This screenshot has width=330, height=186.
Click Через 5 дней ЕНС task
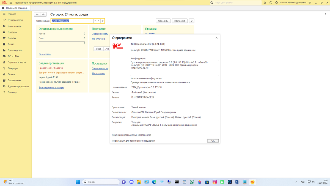48,77
